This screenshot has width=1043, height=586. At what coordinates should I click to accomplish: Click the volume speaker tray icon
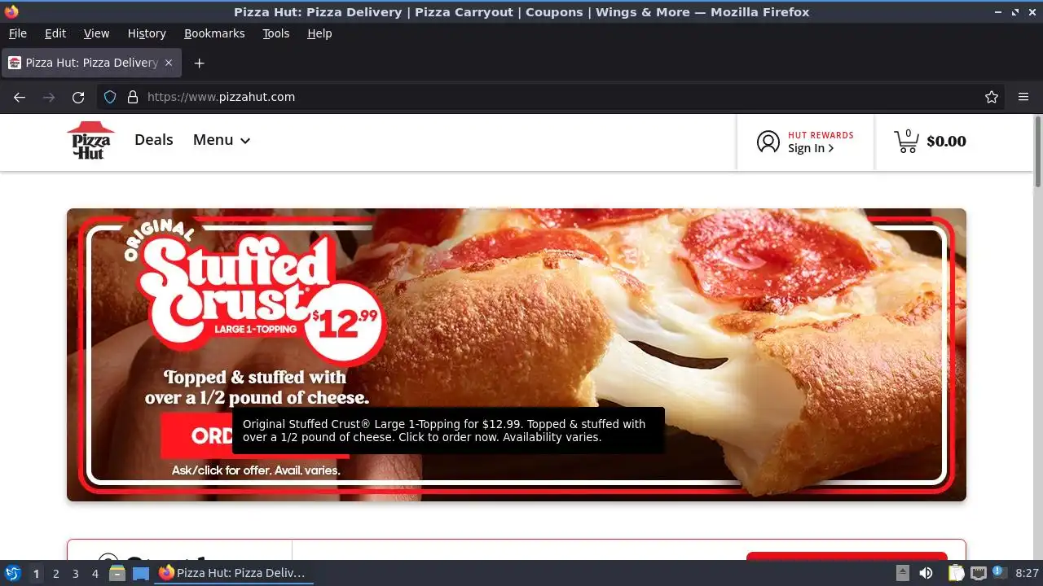pos(926,573)
